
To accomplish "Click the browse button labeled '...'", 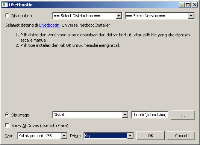I will (x=183, y=115).
